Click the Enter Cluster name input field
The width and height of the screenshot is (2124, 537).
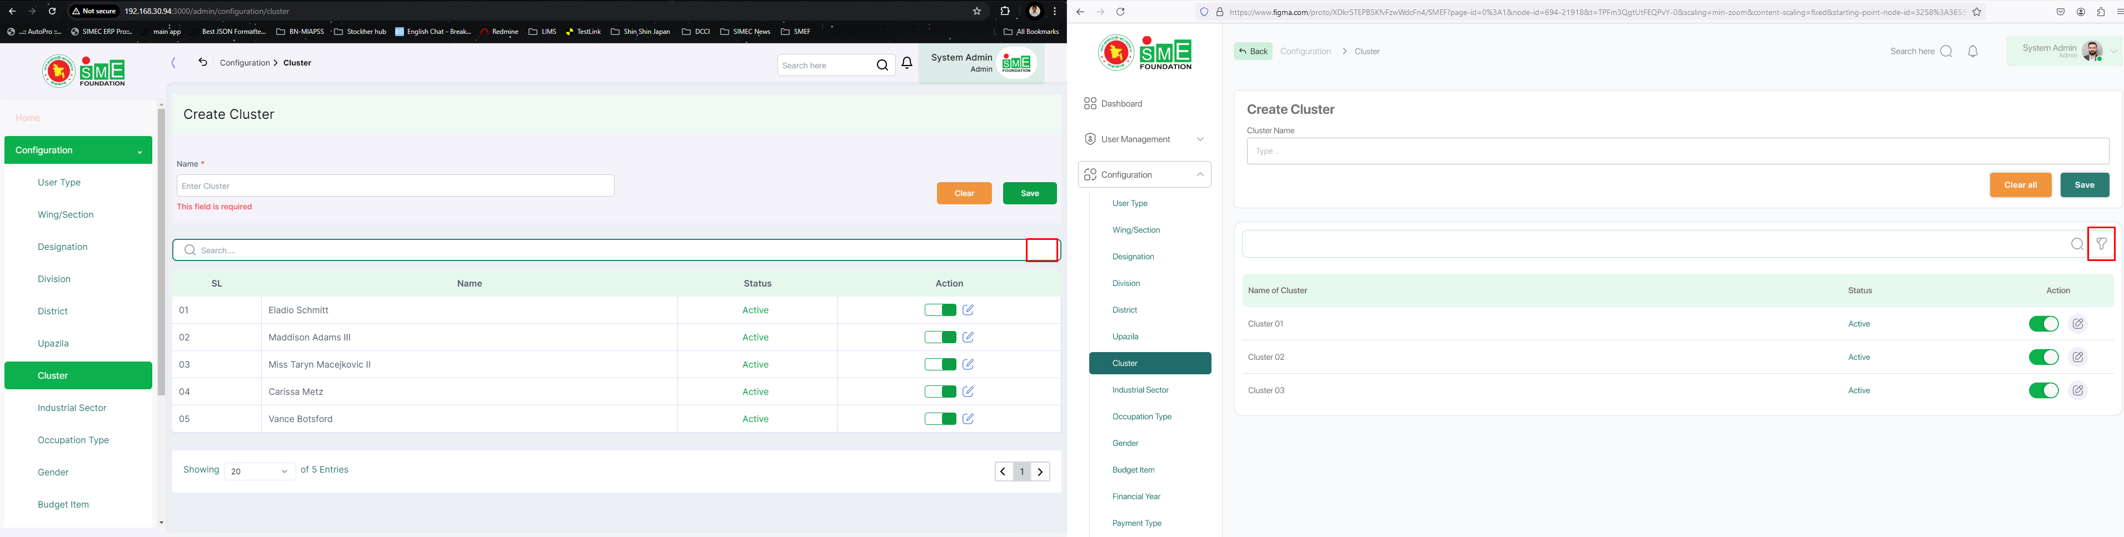(395, 185)
